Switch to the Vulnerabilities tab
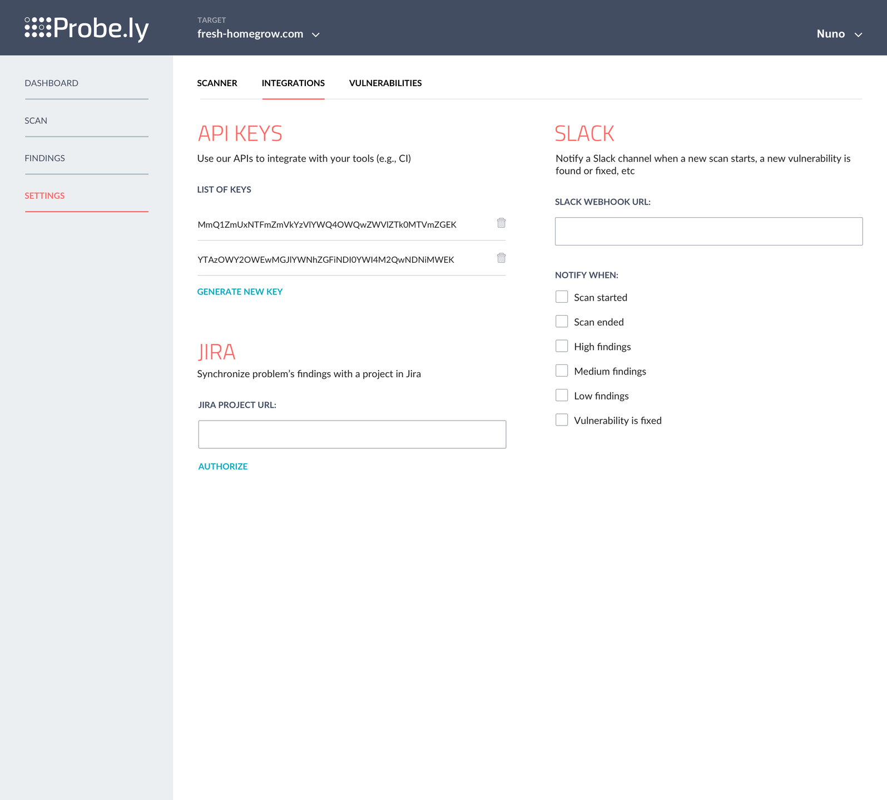887x800 pixels. coord(385,83)
